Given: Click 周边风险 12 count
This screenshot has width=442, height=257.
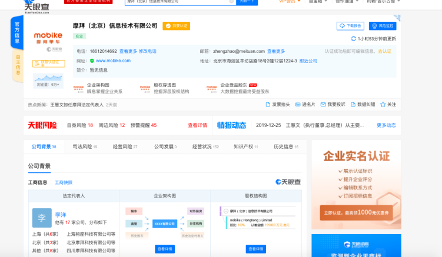Looking at the screenshot, I should [x=112, y=125].
